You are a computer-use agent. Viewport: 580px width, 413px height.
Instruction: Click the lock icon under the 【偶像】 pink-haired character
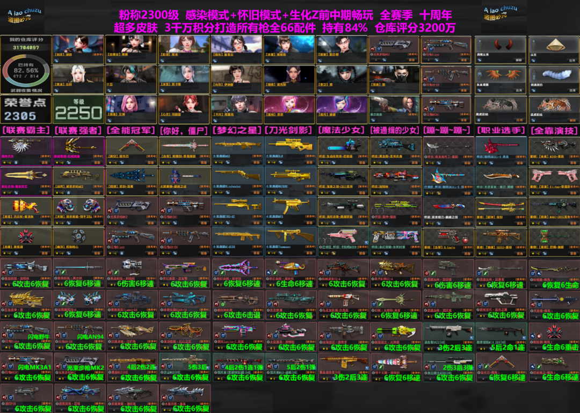click(109, 120)
